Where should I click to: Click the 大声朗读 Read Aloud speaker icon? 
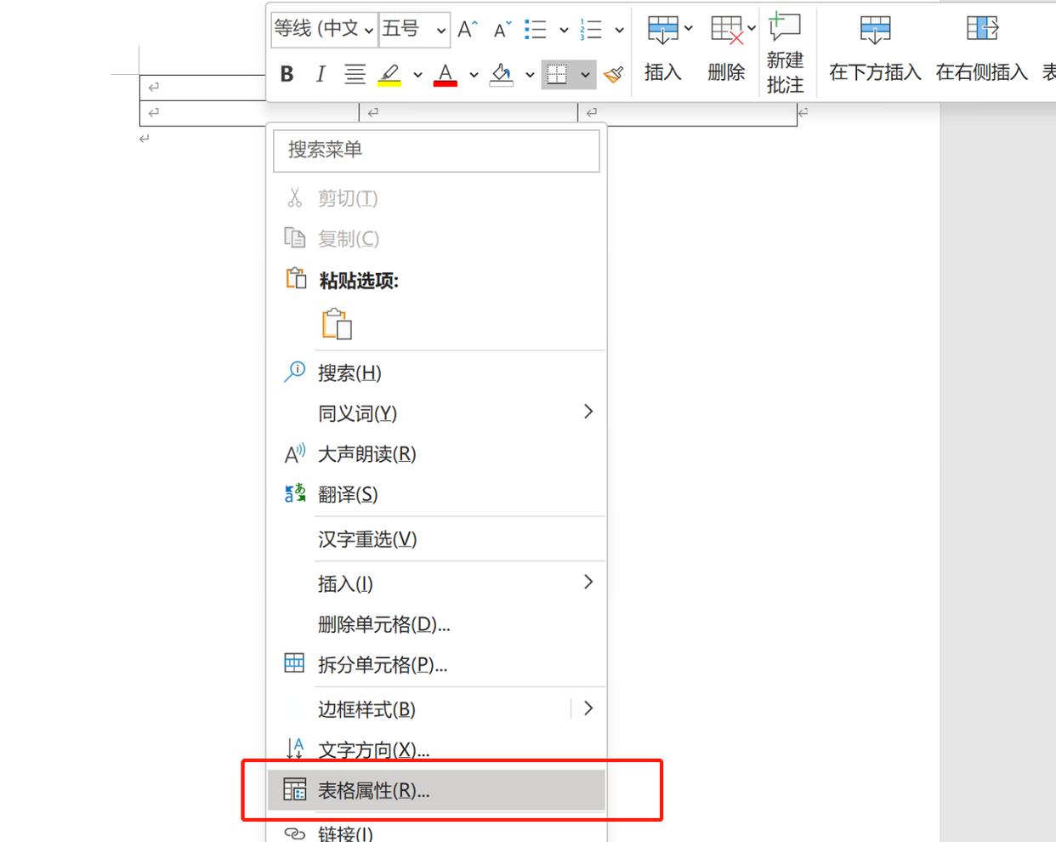[x=293, y=453]
